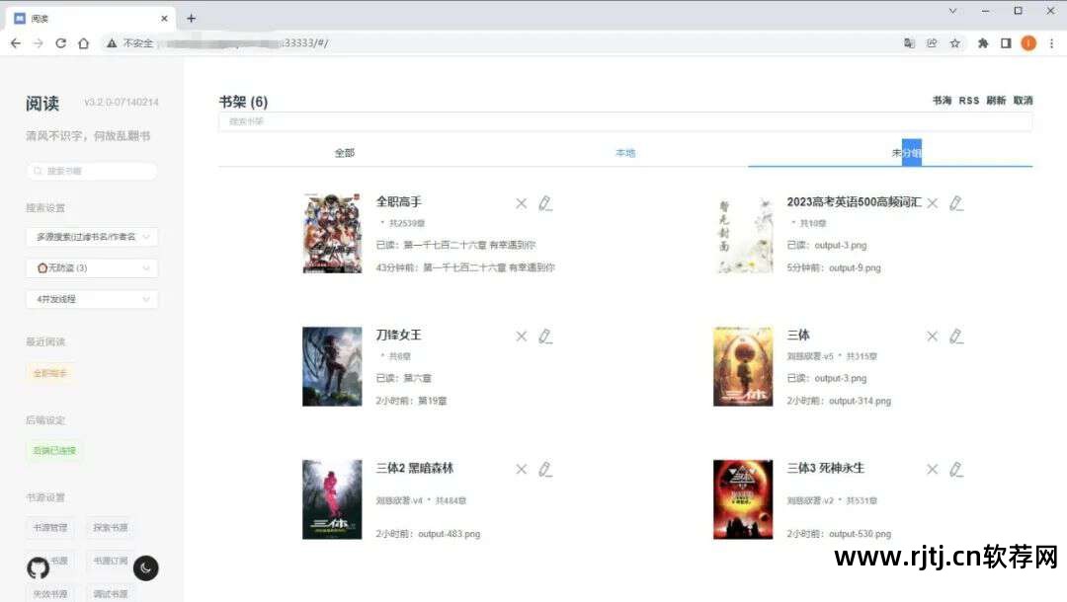The height and width of the screenshot is (602, 1067).
Task: Open the 三体2 黑暗森林 cover thumbnail
Action: click(332, 499)
